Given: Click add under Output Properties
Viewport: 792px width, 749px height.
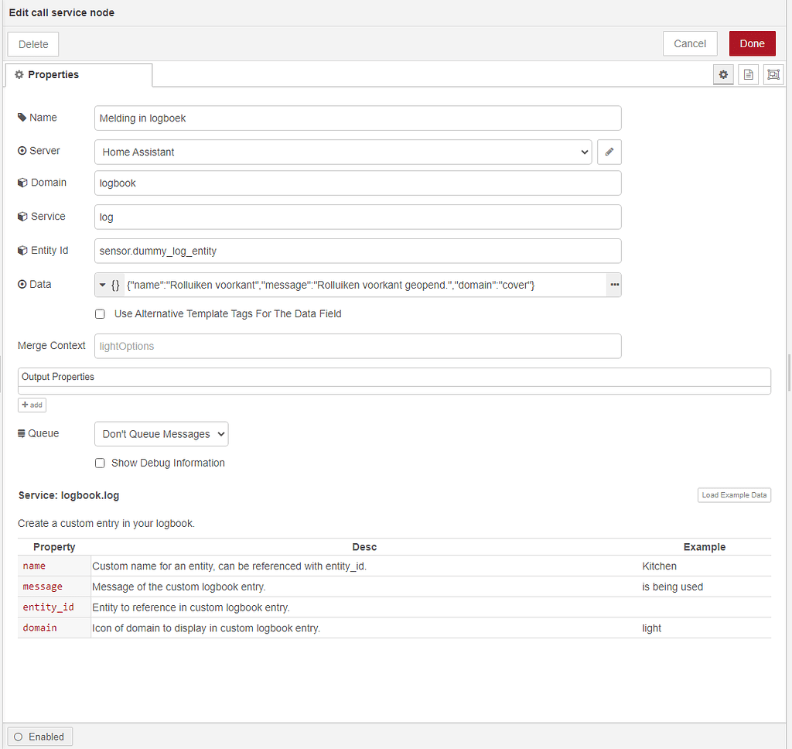Looking at the screenshot, I should tap(31, 405).
